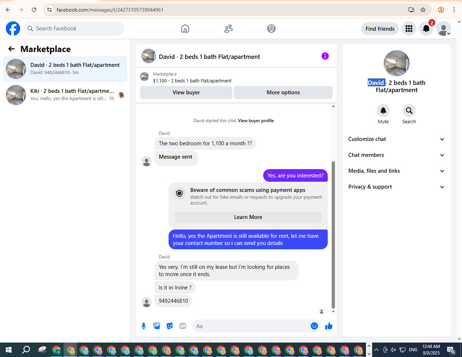Click the message 'Is it in Irvine ?'
The width and height of the screenshot is (462, 357).
[x=175, y=288]
